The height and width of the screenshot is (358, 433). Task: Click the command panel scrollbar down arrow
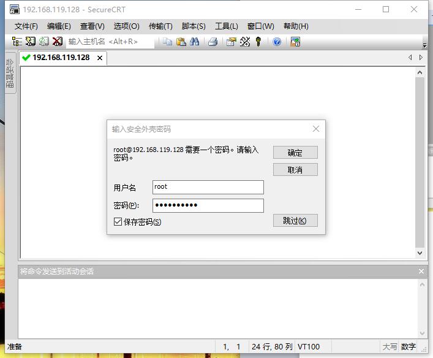tap(422, 333)
